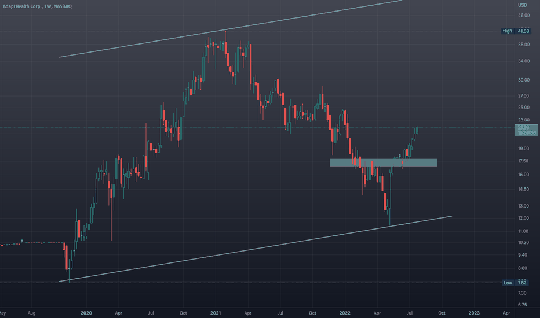This screenshot has height=318, width=540.
Task: Click the 17.50 price axis label
Action: 523,161
